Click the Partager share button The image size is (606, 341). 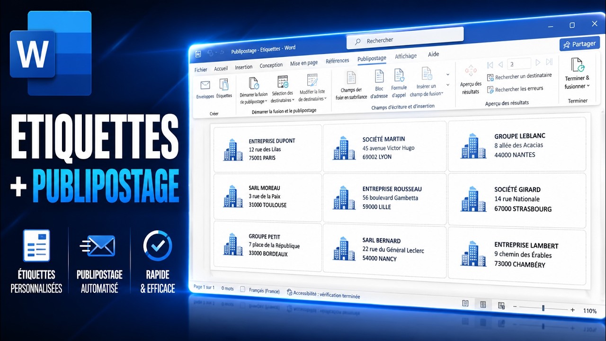tap(580, 44)
